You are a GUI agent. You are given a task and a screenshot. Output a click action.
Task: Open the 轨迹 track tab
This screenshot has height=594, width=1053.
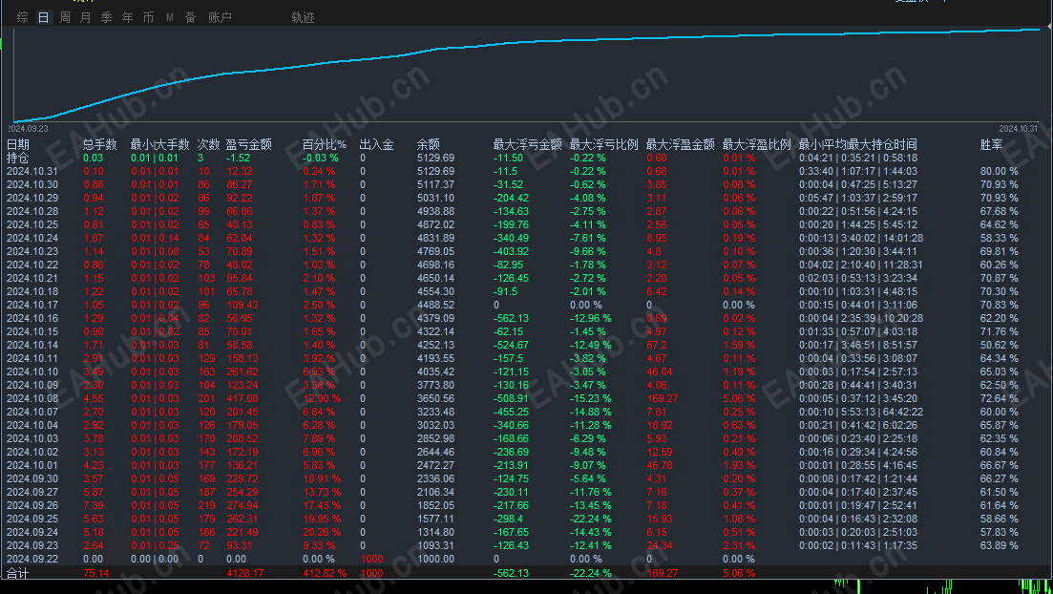(303, 17)
